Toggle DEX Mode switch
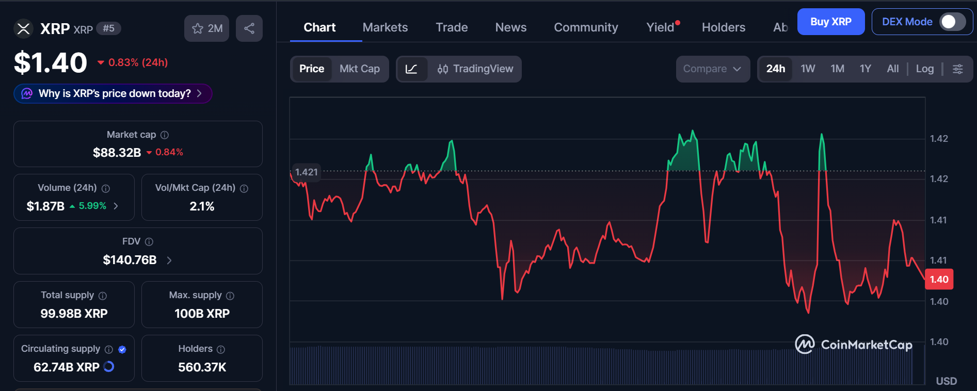 [x=952, y=22]
